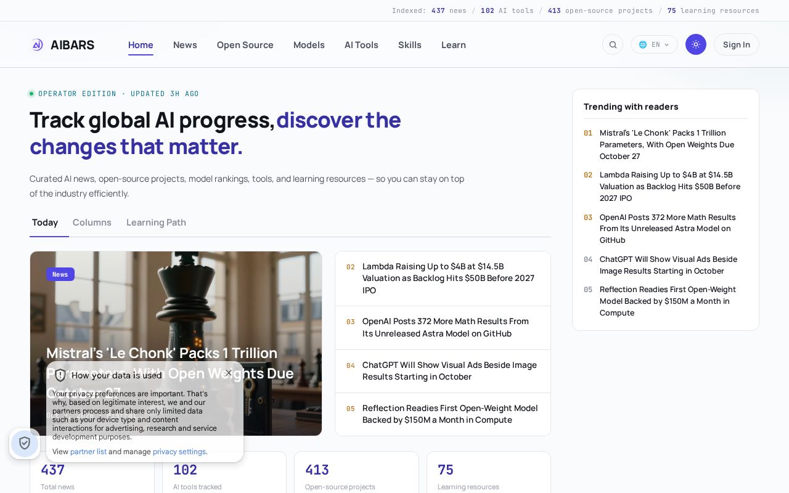
Task: Click the shield icon inside privacy popup
Action: coord(60,375)
